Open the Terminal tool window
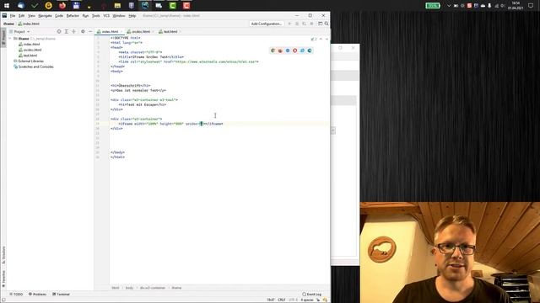Screen dimensions: 540x303 (x=61, y=294)
